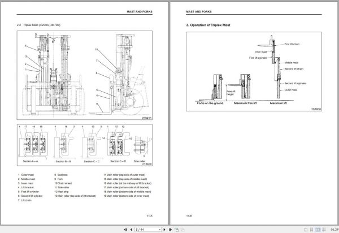
Task: Click legend item '19 Main roller (bottom side of inner mast)'
Action: tap(126, 196)
